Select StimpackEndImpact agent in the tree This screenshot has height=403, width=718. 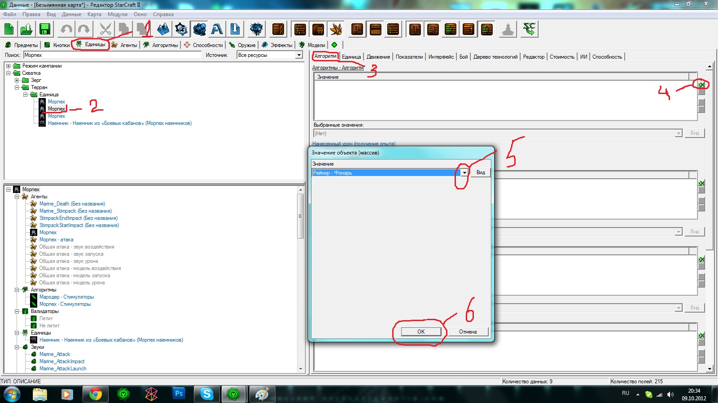pos(79,218)
